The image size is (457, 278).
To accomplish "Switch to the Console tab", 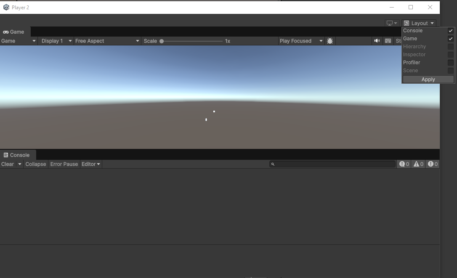I will pos(18,155).
